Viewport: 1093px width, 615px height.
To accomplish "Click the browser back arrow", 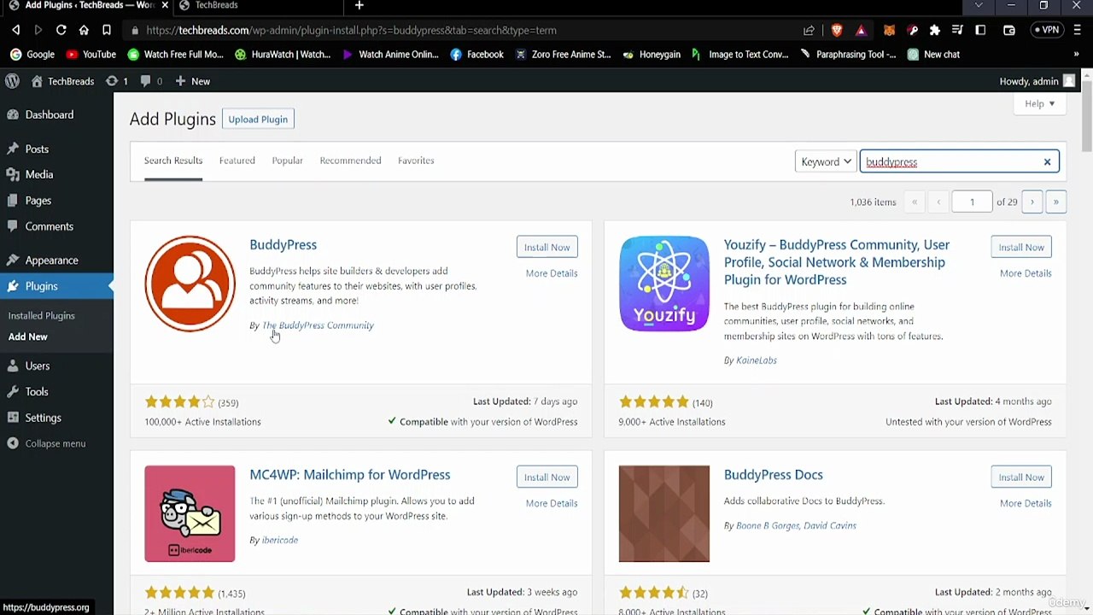I will 15,30.
